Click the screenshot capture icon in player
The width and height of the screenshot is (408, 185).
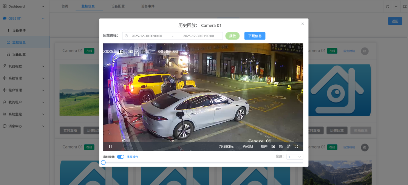(273, 147)
